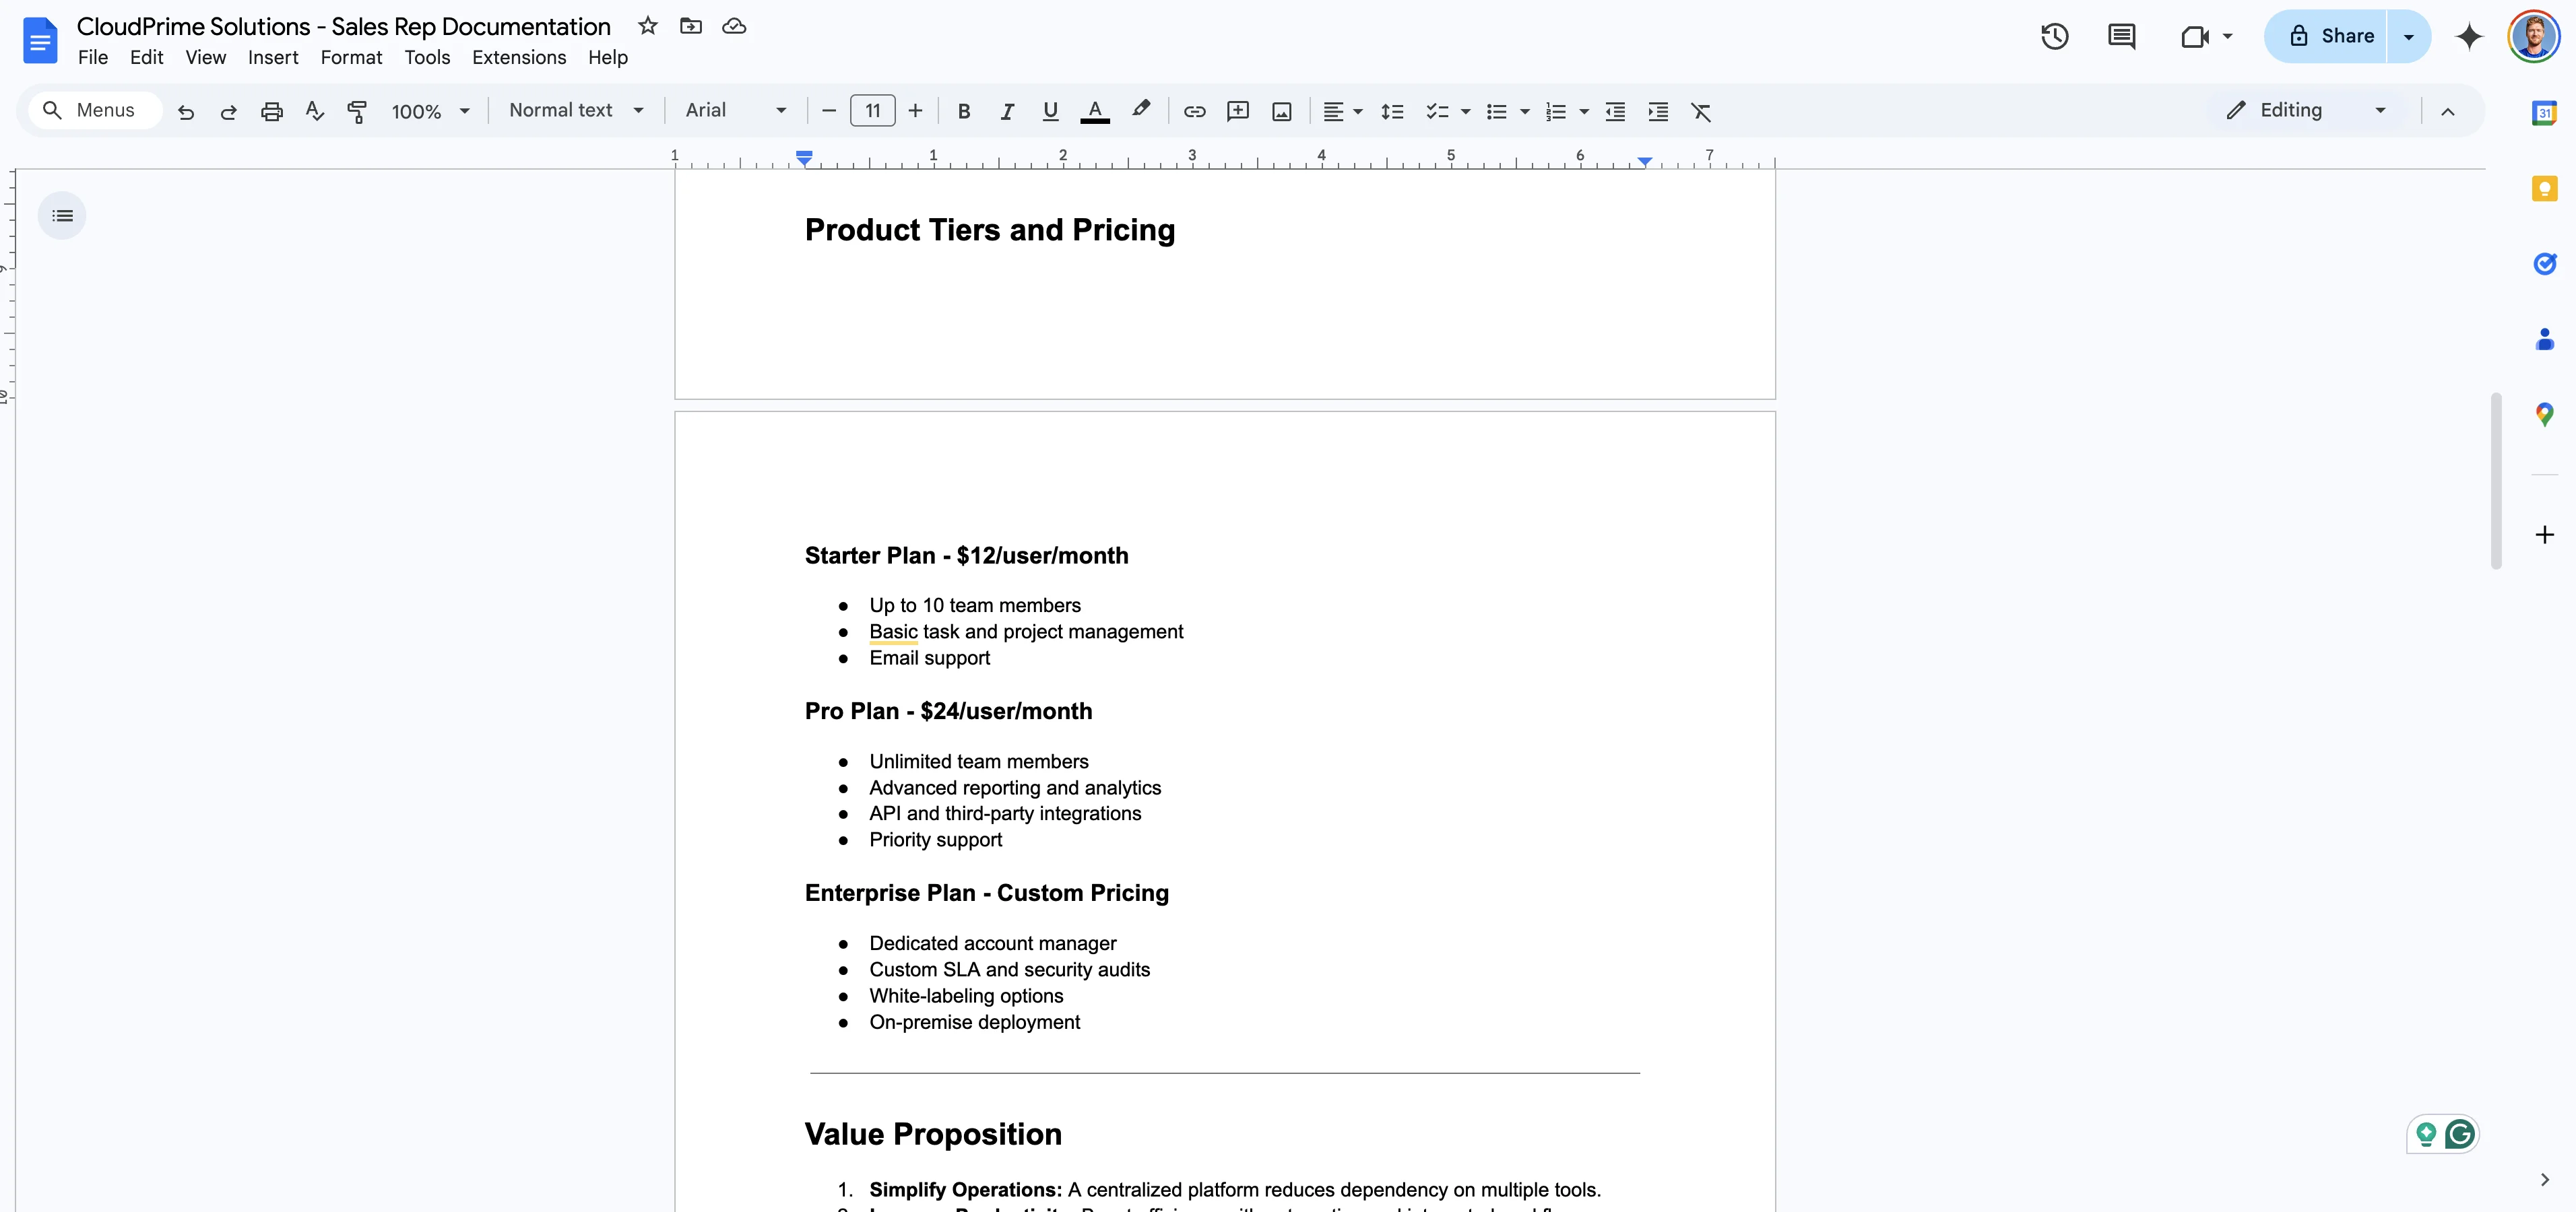Click the font size input field
The image size is (2576, 1212).
872,111
